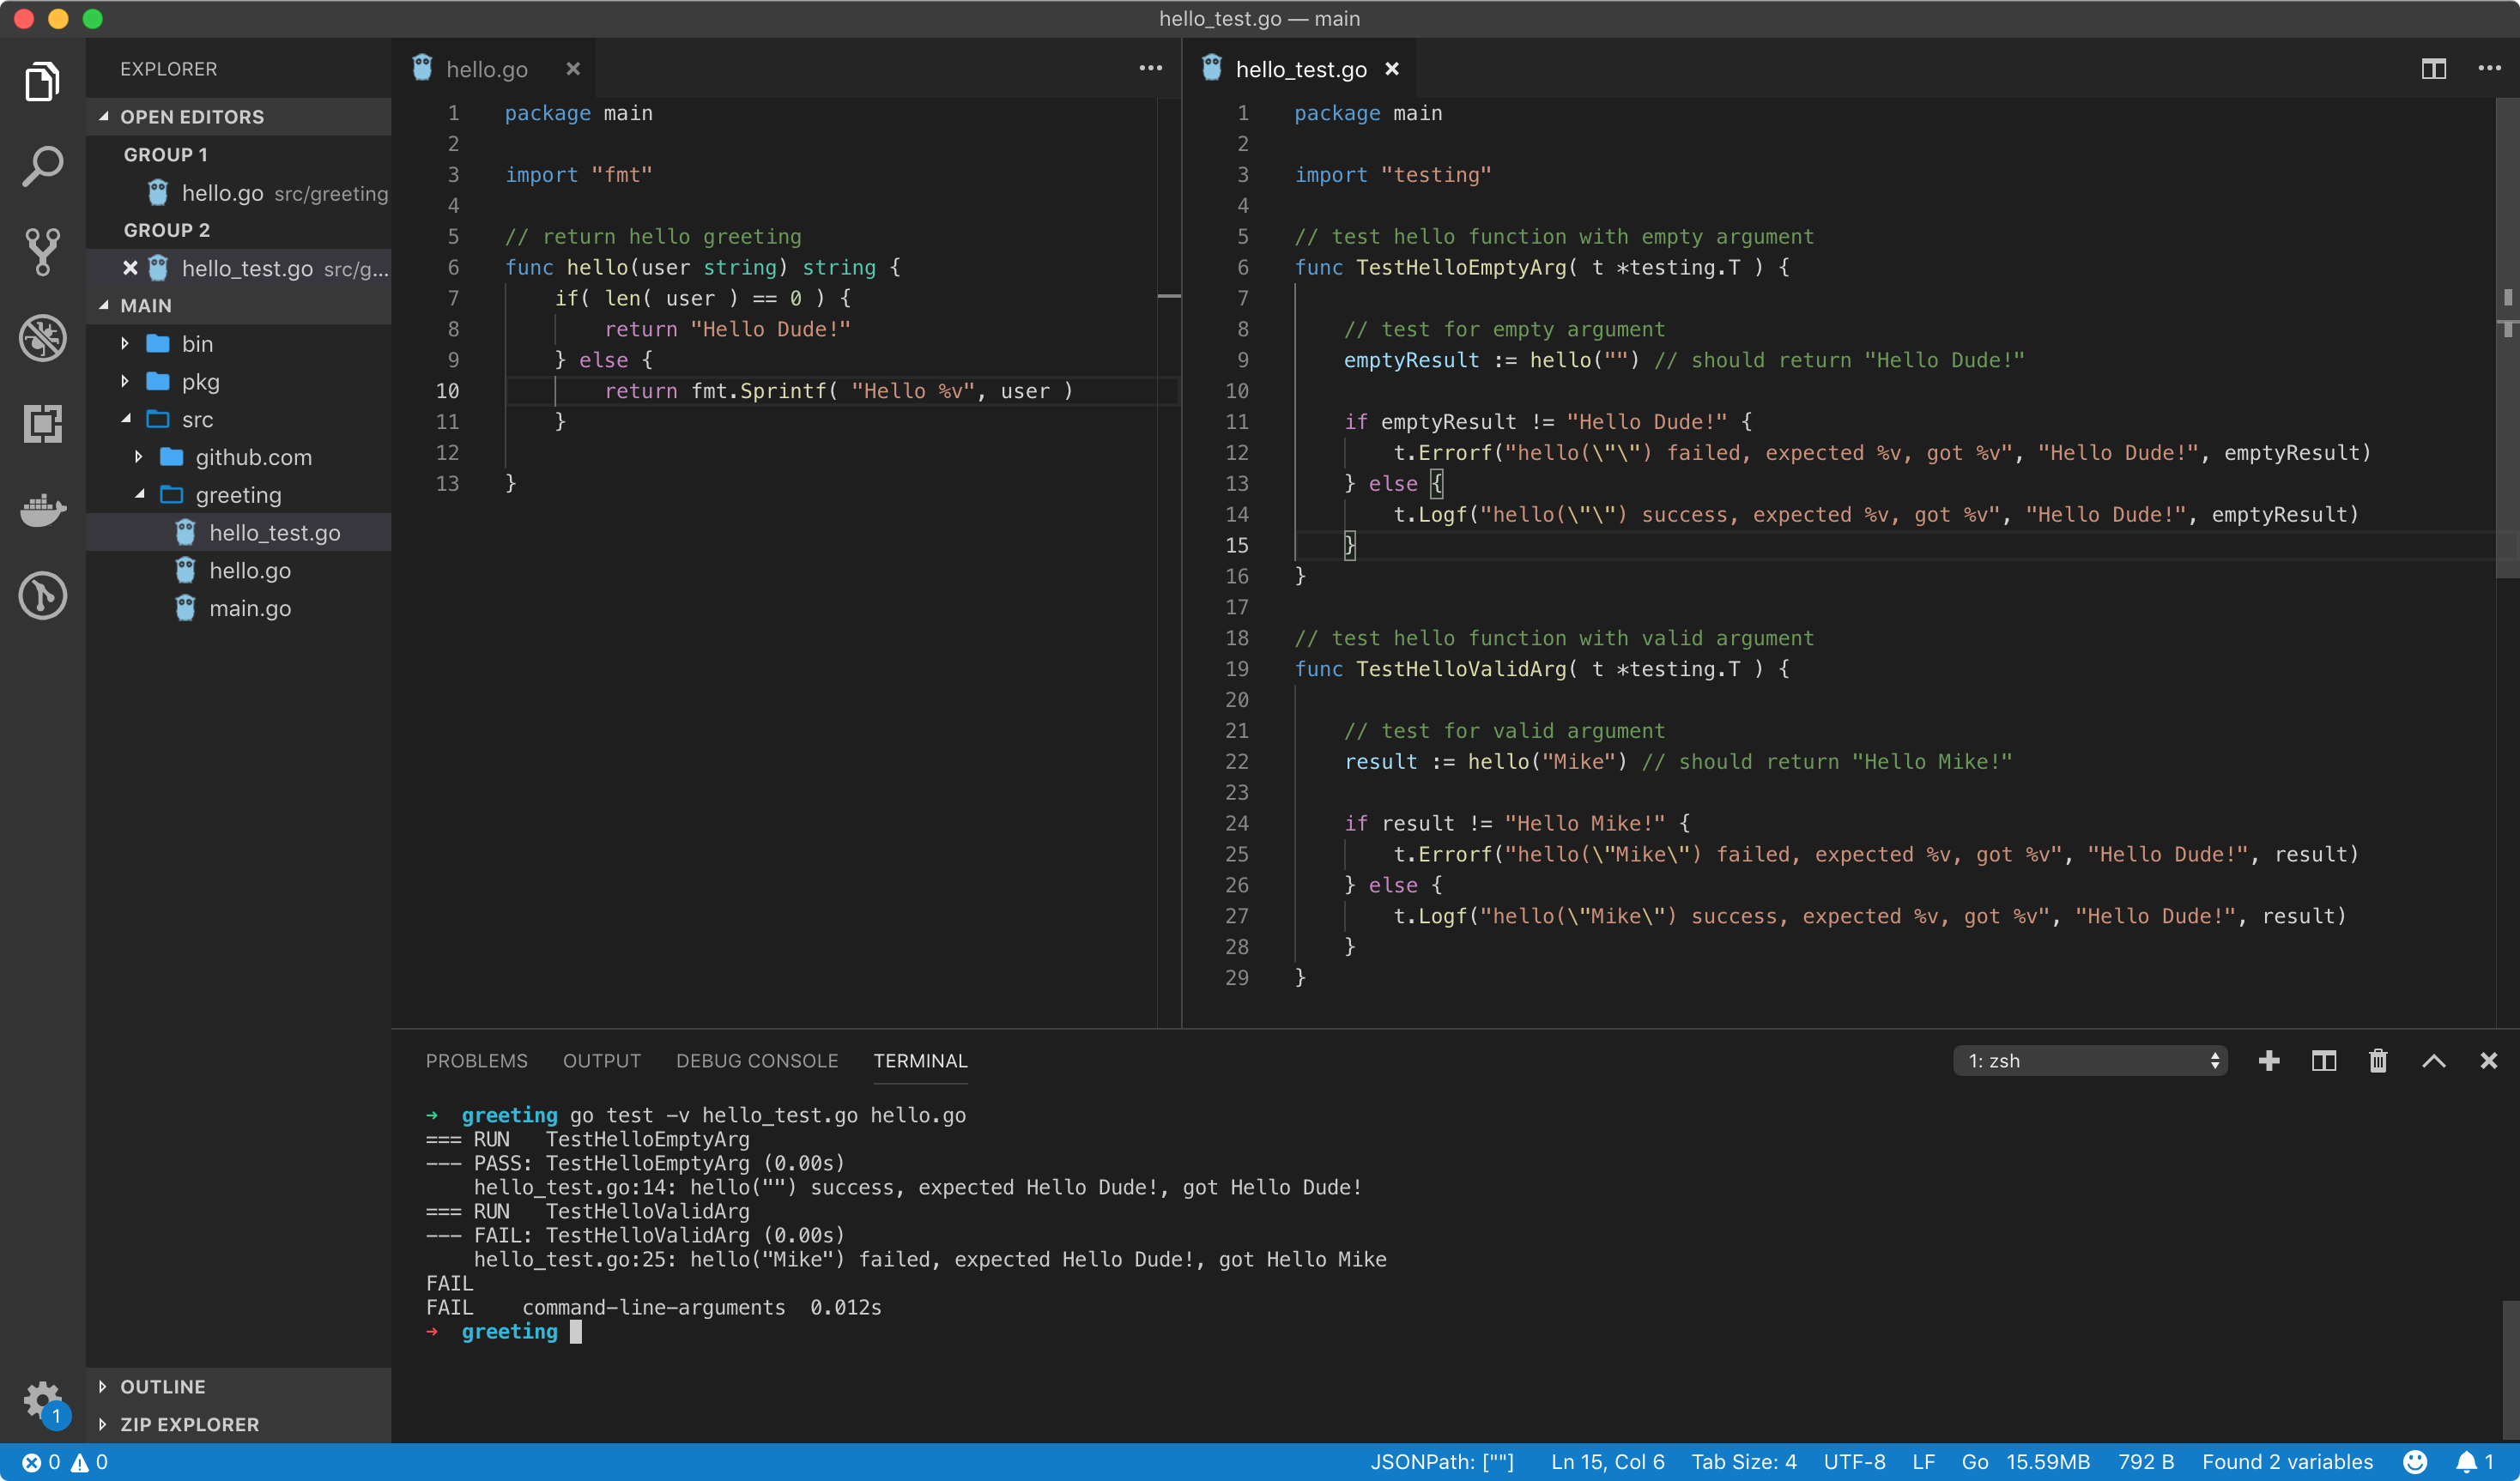Split the terminal pane
The height and width of the screenshot is (1481, 2520).
tap(2323, 1061)
